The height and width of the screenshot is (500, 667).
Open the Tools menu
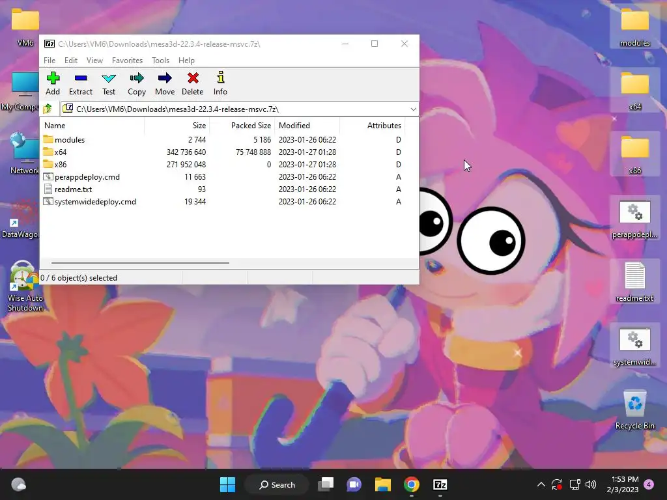click(160, 61)
